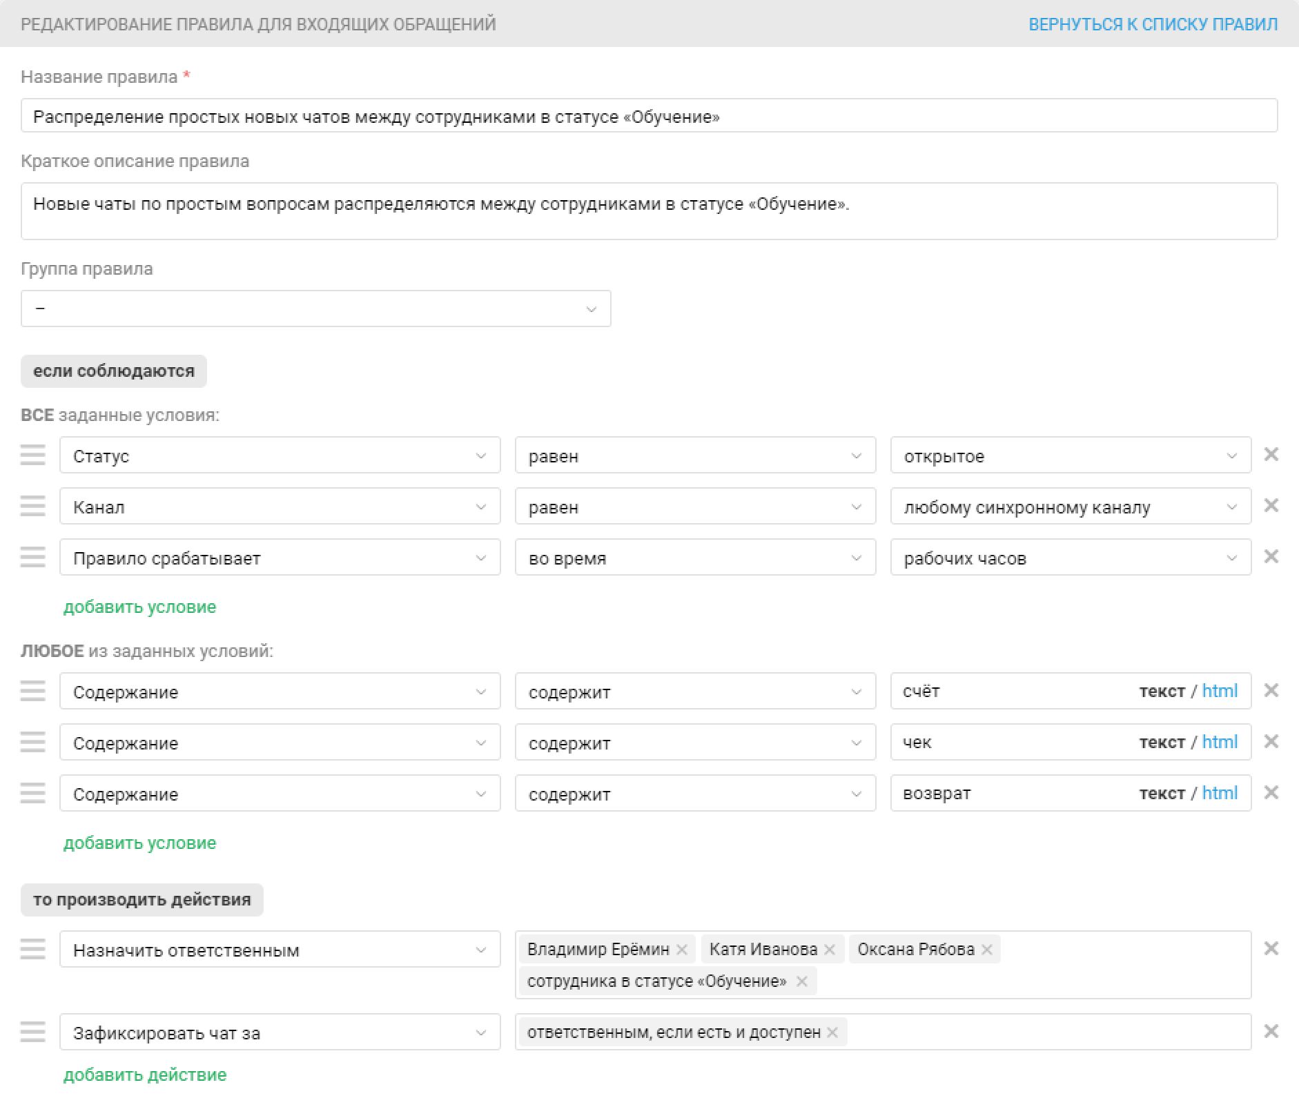Open Зафиксировать чат за action dropdown

pyautogui.click(x=280, y=1032)
